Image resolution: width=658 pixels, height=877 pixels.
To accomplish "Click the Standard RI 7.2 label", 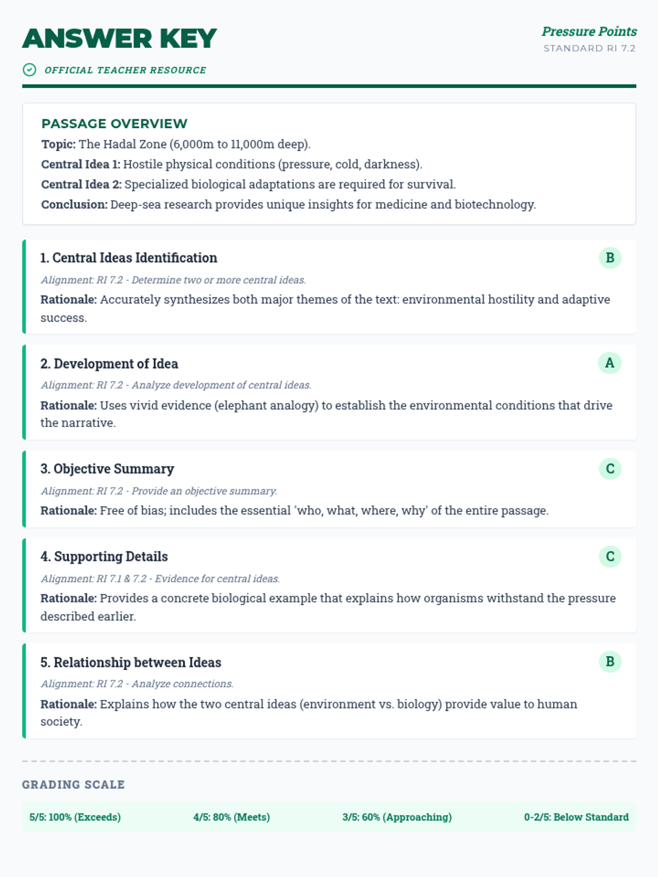I will tap(589, 48).
